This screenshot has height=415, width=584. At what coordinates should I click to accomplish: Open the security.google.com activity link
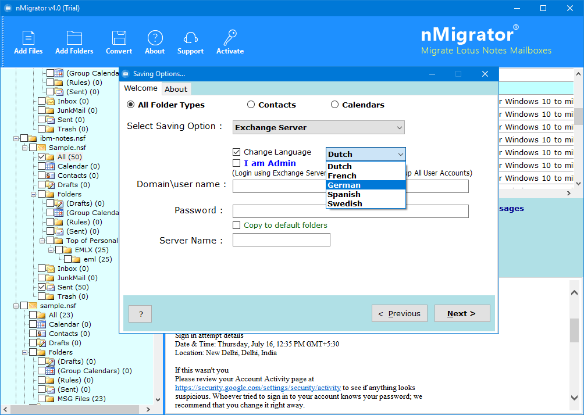(x=258, y=388)
